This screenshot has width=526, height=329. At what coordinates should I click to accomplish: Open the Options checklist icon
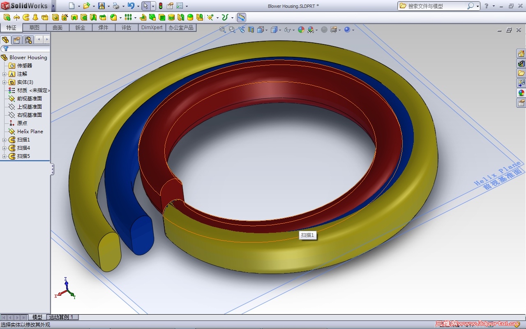click(x=180, y=6)
